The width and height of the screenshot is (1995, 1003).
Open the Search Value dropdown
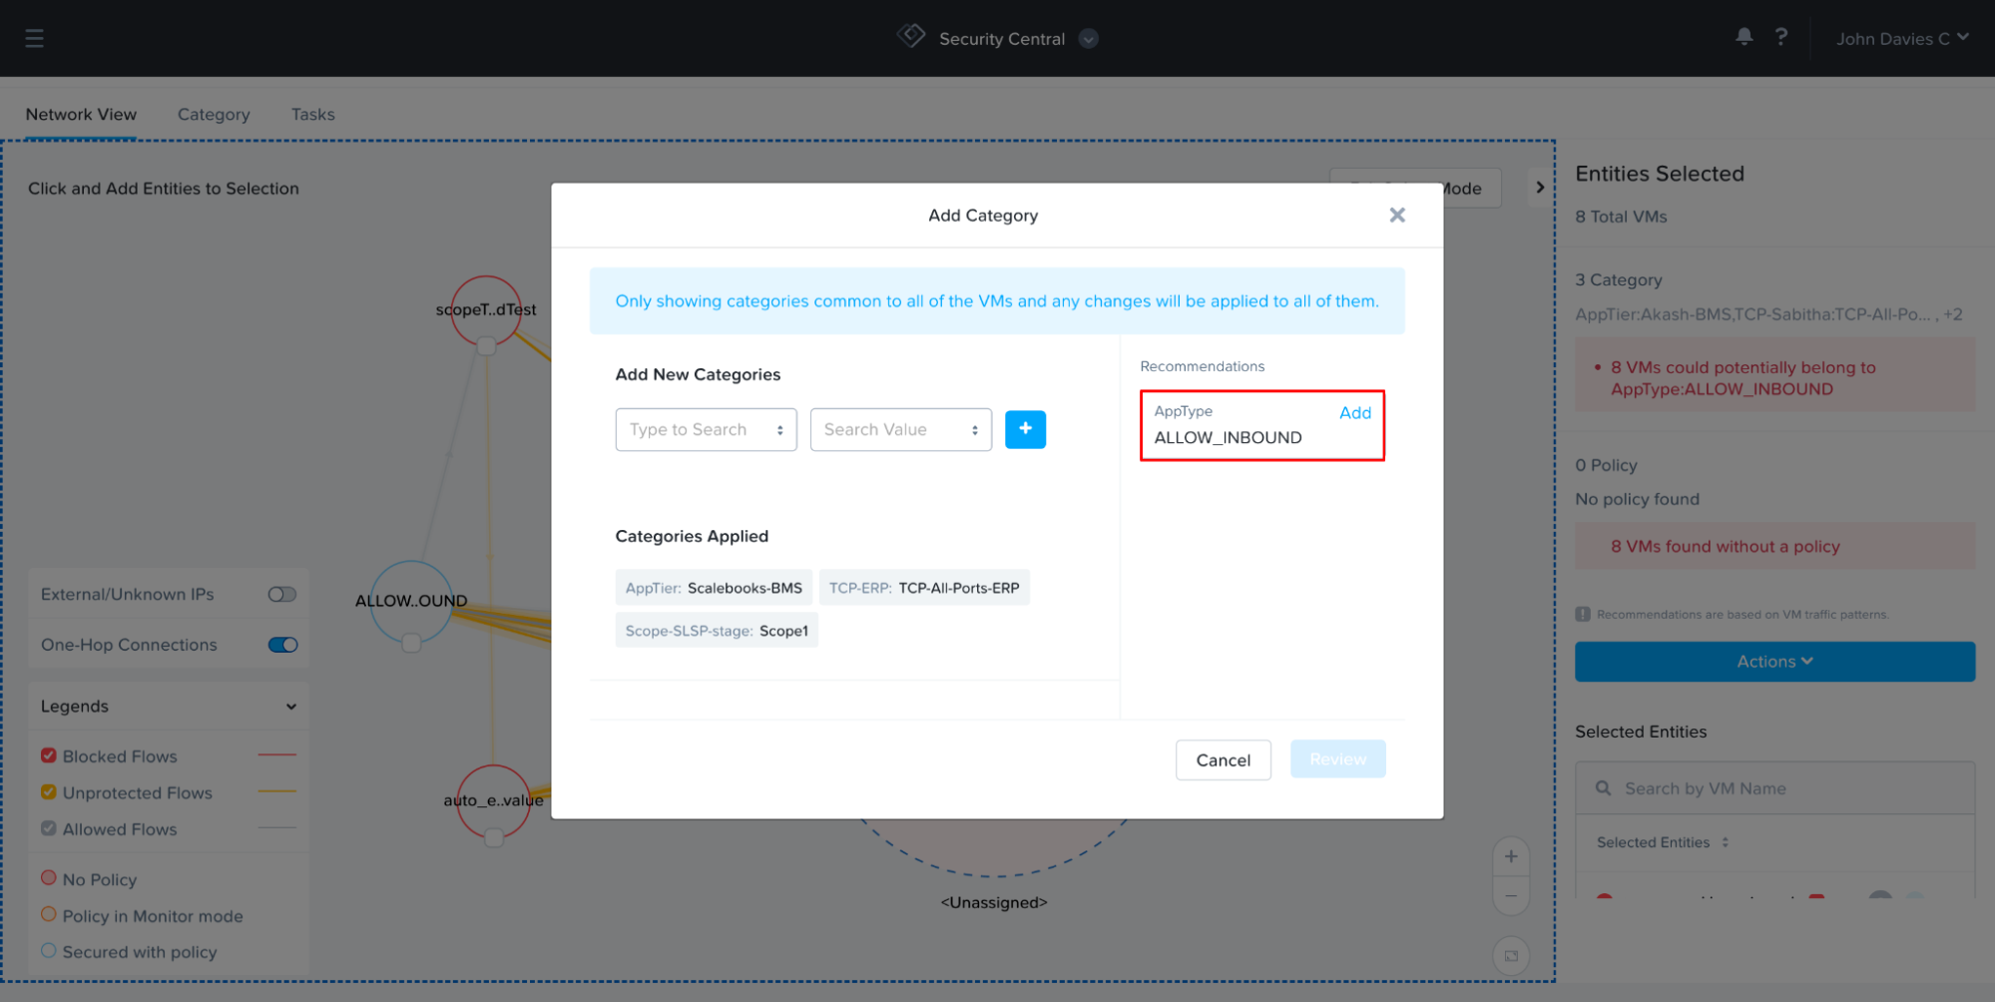[x=900, y=429]
